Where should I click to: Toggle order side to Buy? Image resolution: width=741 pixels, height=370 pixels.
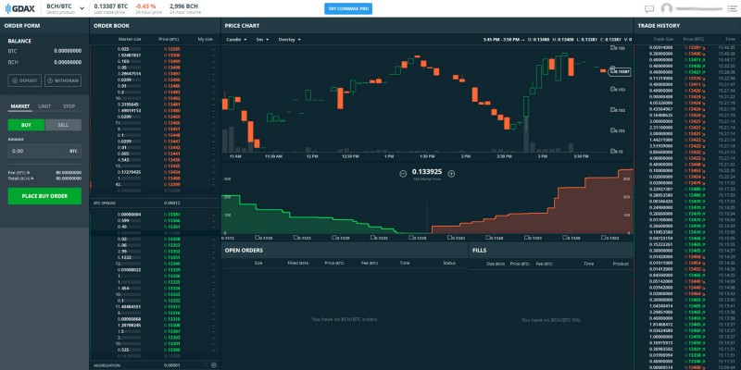pos(27,125)
